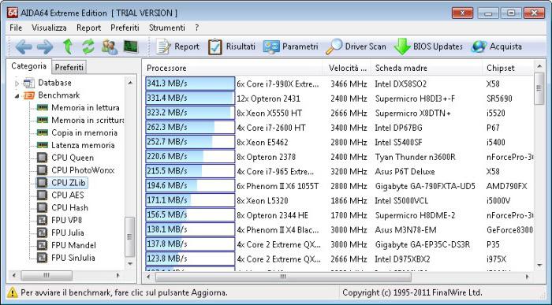Click the green Up arrow icon
Viewport: 552px width, 305px height.
click(68, 46)
